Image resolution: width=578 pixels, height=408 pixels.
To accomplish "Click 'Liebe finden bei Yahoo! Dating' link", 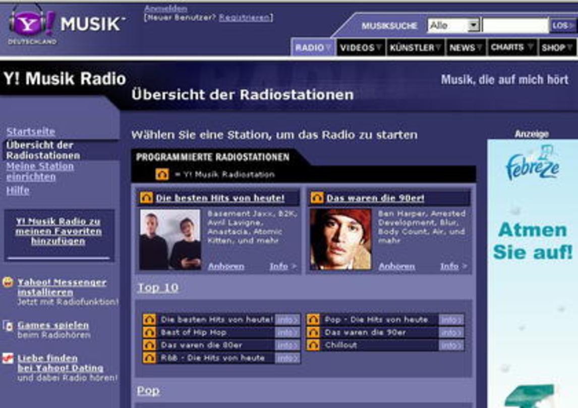I will tap(61, 363).
